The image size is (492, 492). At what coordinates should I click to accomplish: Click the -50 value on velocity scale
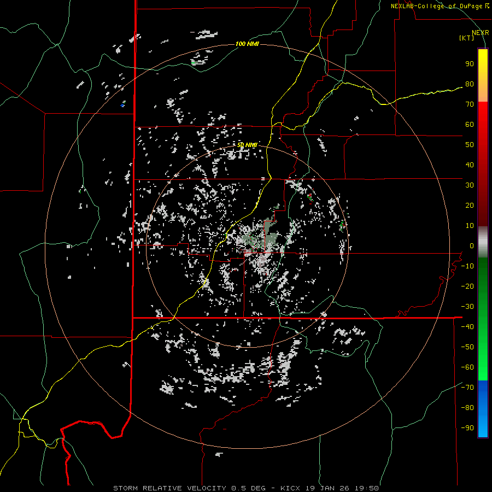(467, 347)
